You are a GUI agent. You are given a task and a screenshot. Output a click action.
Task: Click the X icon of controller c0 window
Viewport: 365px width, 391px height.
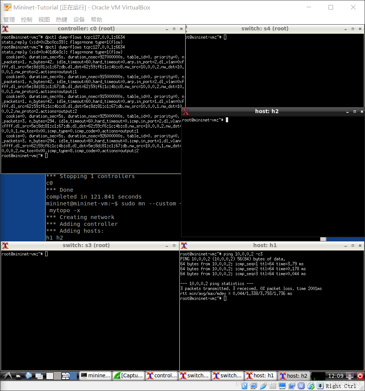(5, 29)
